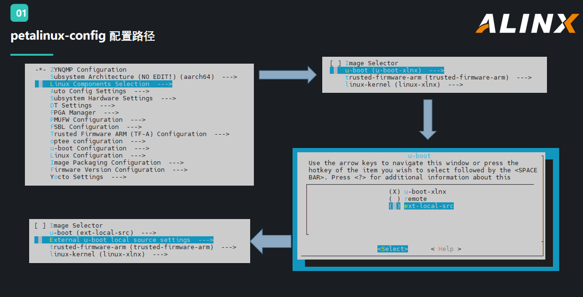
Task: Select Linux Components Selection menu entry
Action: pos(104,84)
